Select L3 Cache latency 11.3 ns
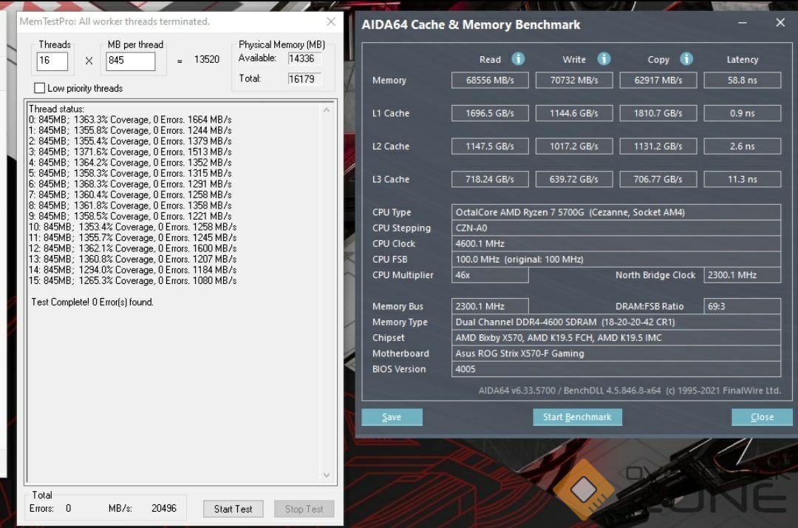The height and width of the screenshot is (528, 798). 743,179
